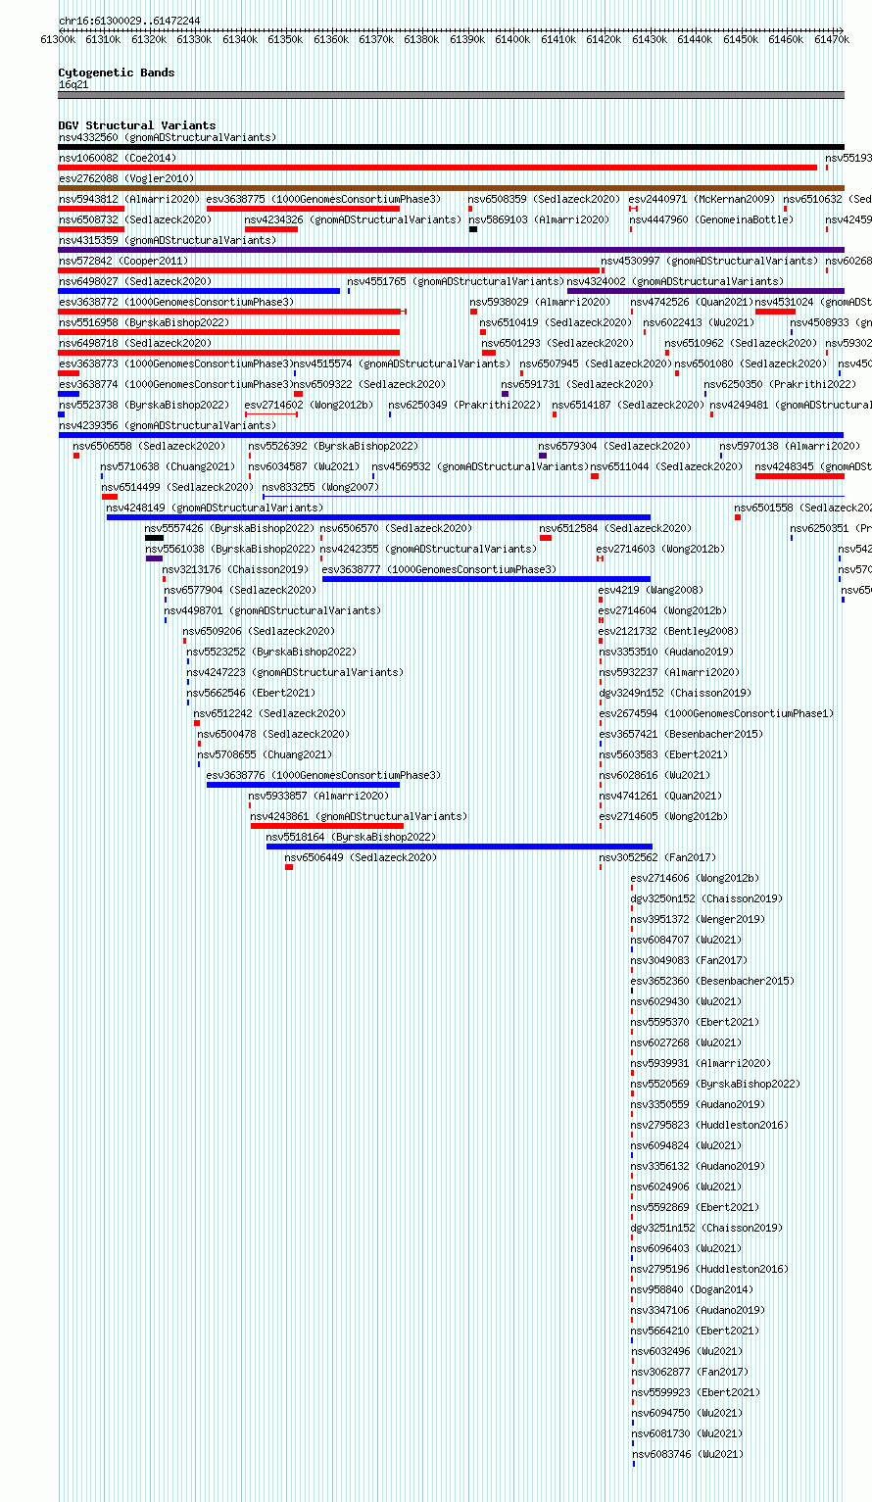Open nsv6022413 (Wu2021) variant
The width and height of the screenshot is (872, 1502).
(x=699, y=322)
